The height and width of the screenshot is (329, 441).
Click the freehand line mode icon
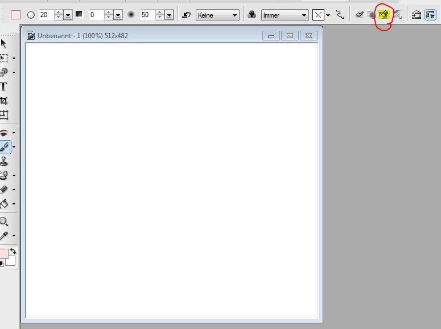click(340, 15)
